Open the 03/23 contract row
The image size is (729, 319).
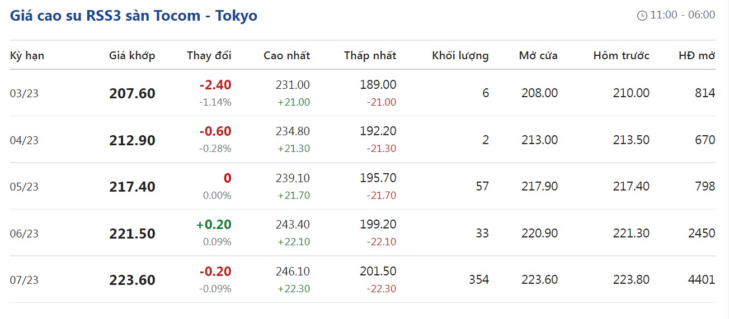pos(24,93)
